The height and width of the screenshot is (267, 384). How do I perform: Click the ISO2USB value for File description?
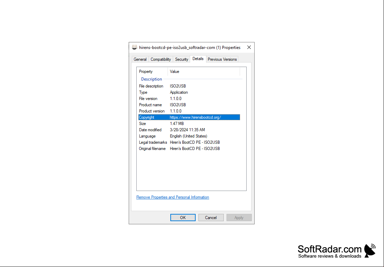[178, 86]
